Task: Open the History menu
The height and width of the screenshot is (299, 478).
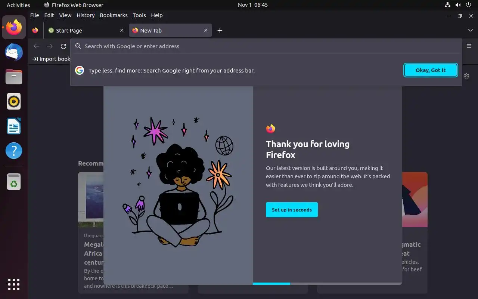Action: pos(86,15)
